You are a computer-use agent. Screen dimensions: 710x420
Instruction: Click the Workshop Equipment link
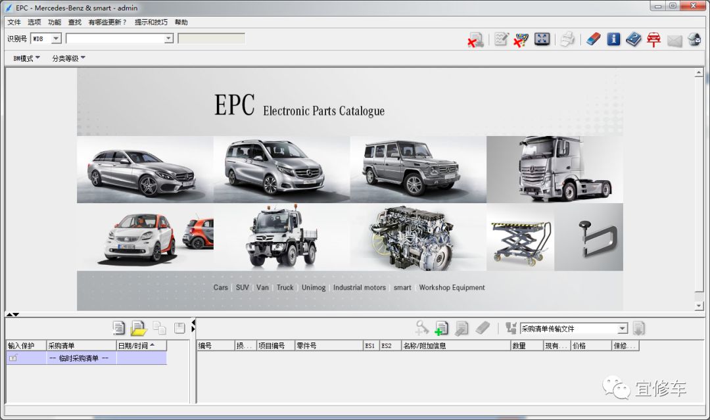(452, 287)
